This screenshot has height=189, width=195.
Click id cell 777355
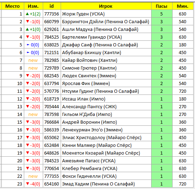(x=52, y=176)
